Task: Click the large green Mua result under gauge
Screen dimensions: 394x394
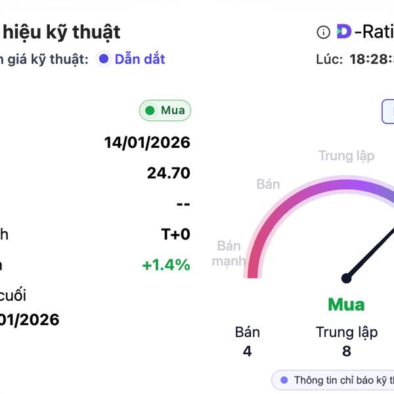Action: pyautogui.click(x=346, y=305)
